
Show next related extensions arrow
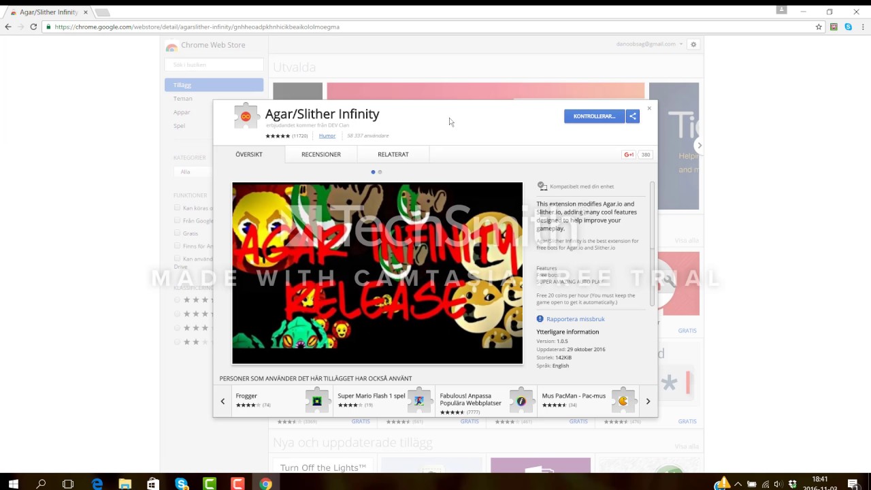[648, 402]
